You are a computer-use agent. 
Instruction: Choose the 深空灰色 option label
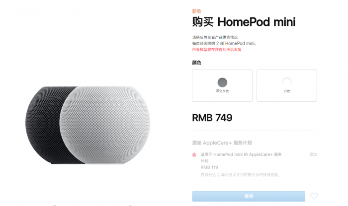pyautogui.click(x=222, y=91)
